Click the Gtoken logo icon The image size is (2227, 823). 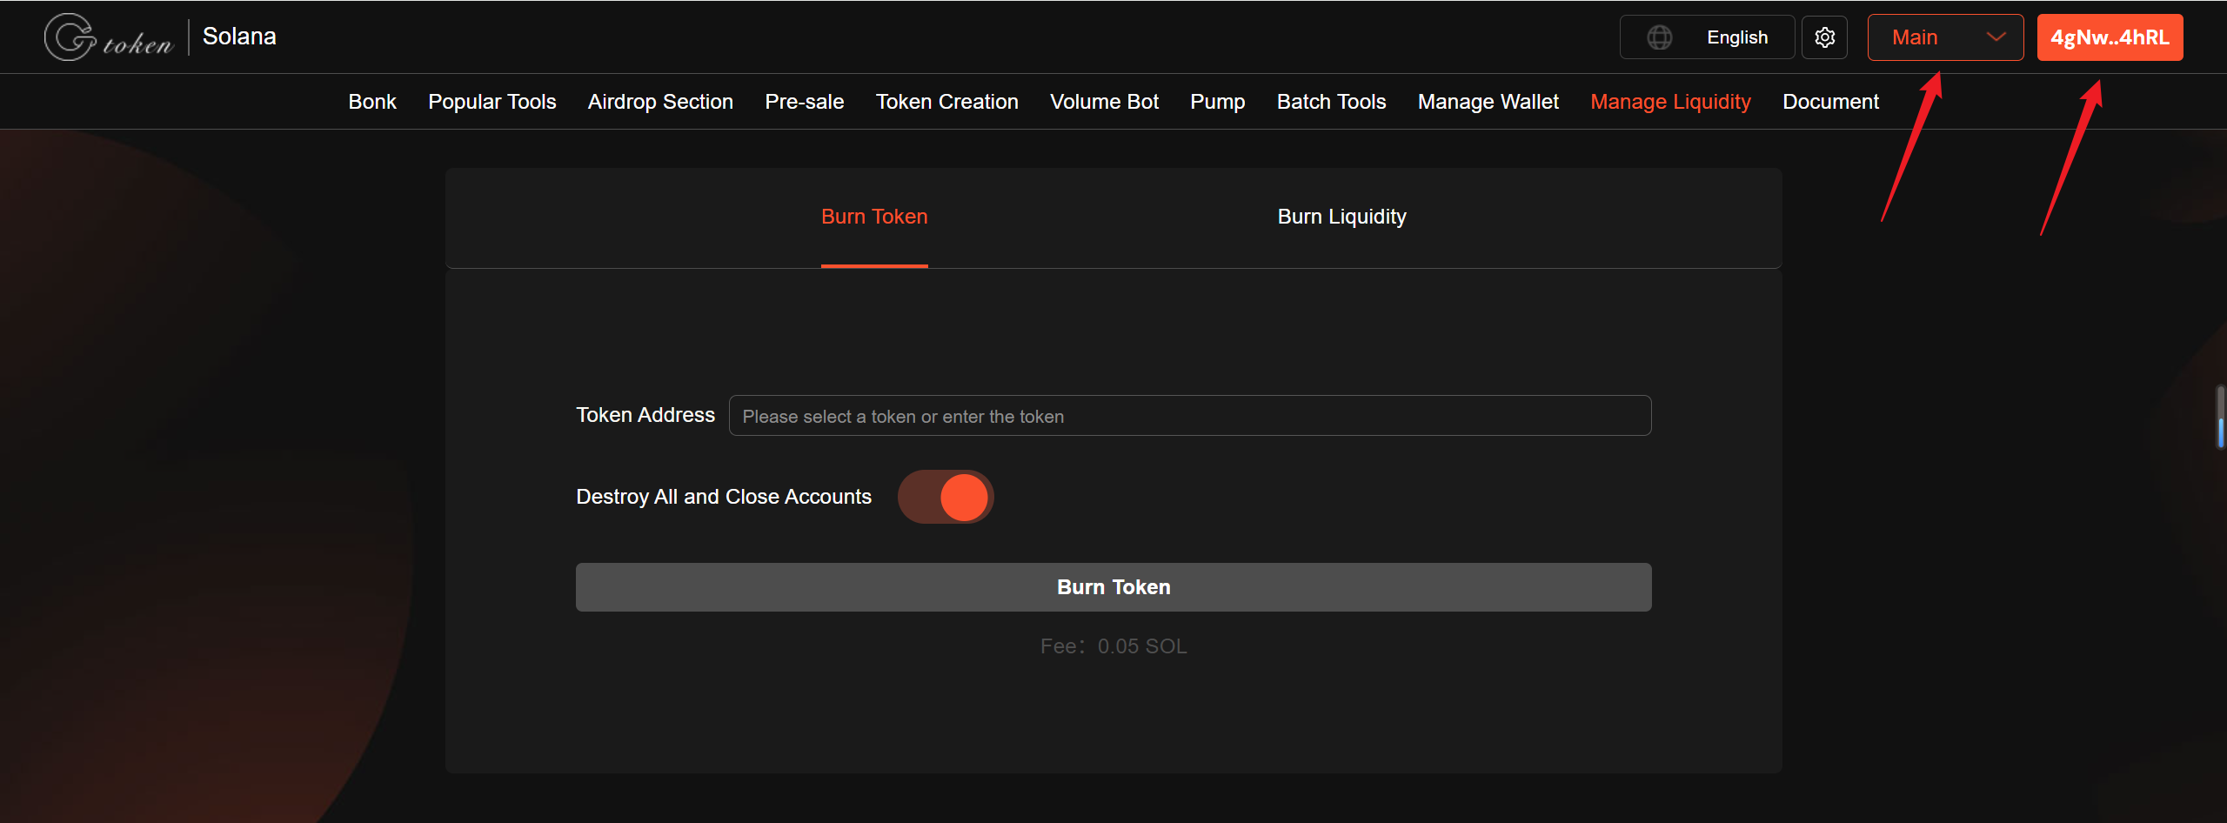(71, 37)
